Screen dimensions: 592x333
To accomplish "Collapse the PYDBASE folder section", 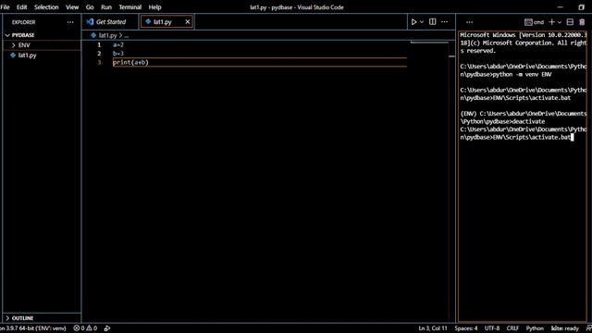I will 42,35.
